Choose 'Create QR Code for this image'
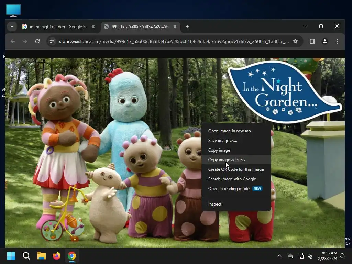Viewport: 352px width, 264px height. [236, 169]
